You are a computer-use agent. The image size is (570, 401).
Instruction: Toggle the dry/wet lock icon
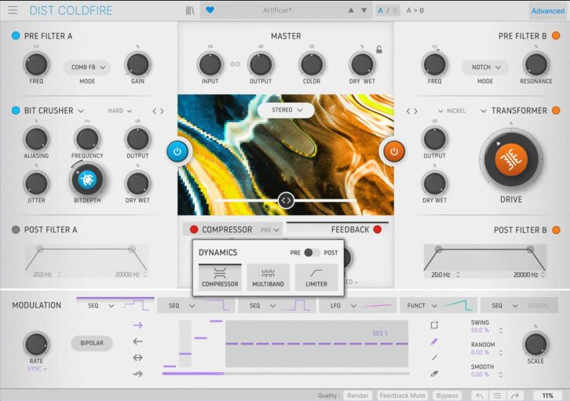[x=378, y=50]
